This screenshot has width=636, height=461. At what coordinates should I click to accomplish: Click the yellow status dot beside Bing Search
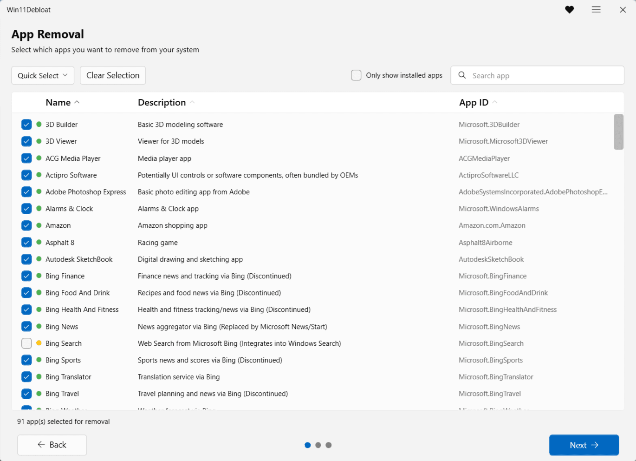pos(39,343)
